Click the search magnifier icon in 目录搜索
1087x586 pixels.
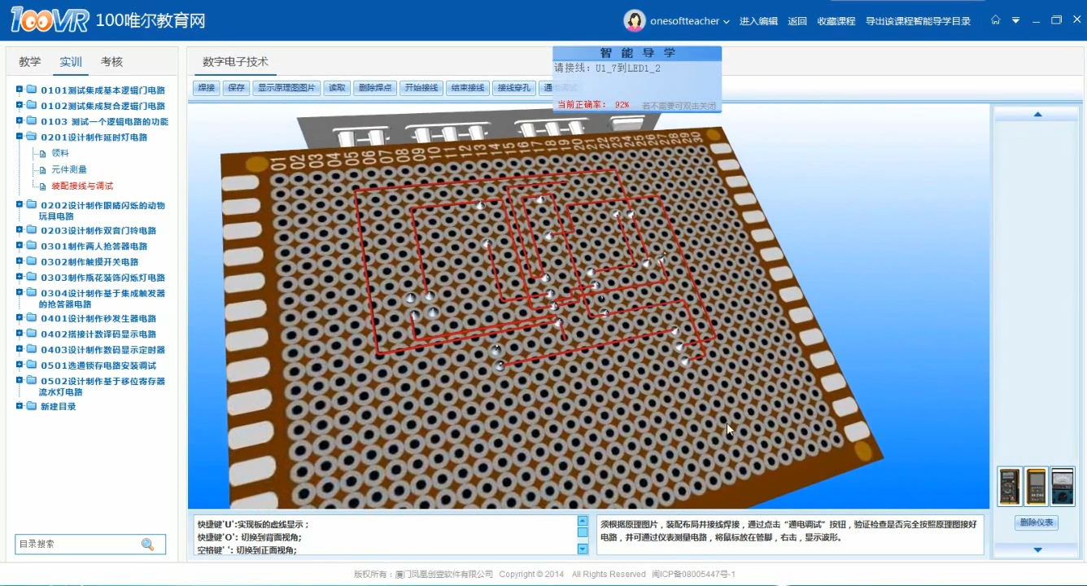click(147, 544)
